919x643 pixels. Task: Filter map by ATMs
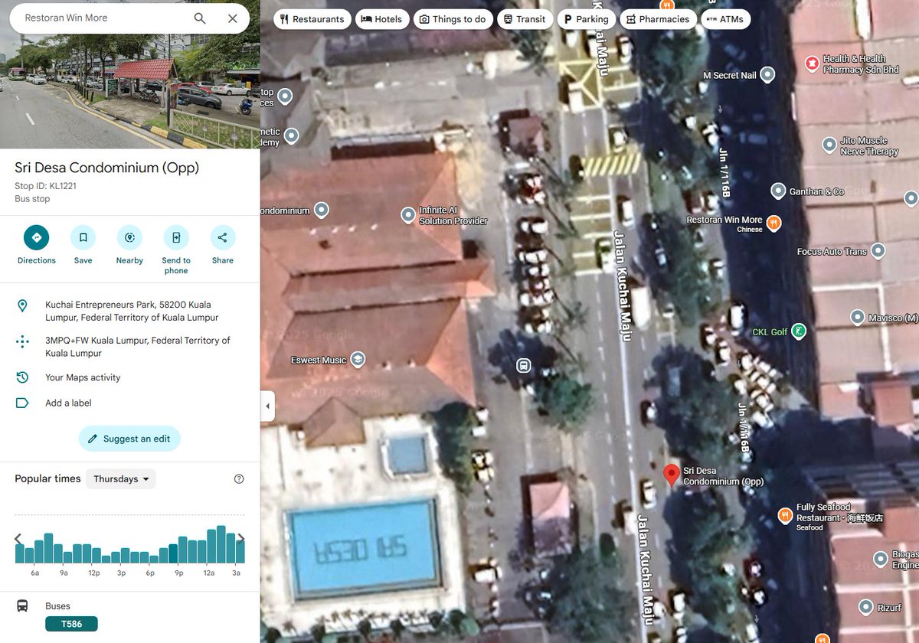pos(725,19)
